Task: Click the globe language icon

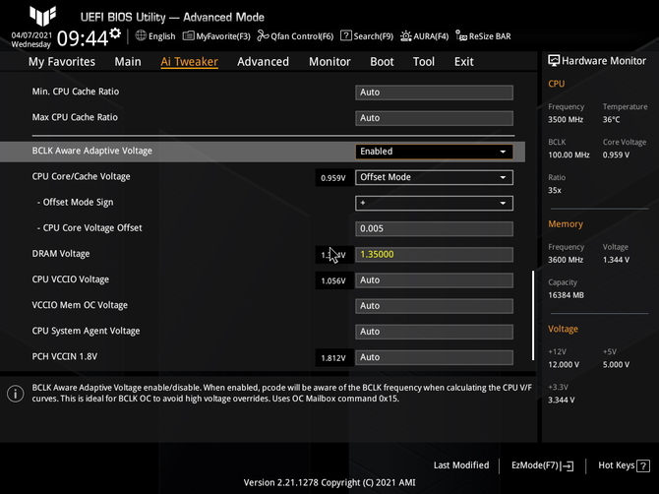Action: pyautogui.click(x=141, y=35)
